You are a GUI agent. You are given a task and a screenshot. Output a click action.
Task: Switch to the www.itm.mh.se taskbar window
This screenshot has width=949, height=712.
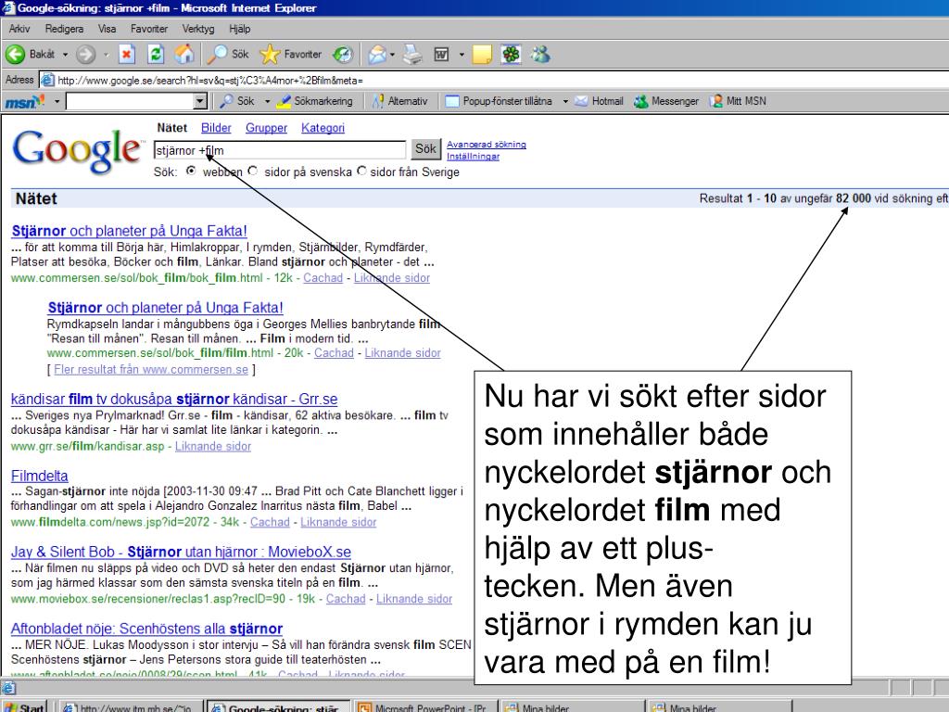(129, 707)
